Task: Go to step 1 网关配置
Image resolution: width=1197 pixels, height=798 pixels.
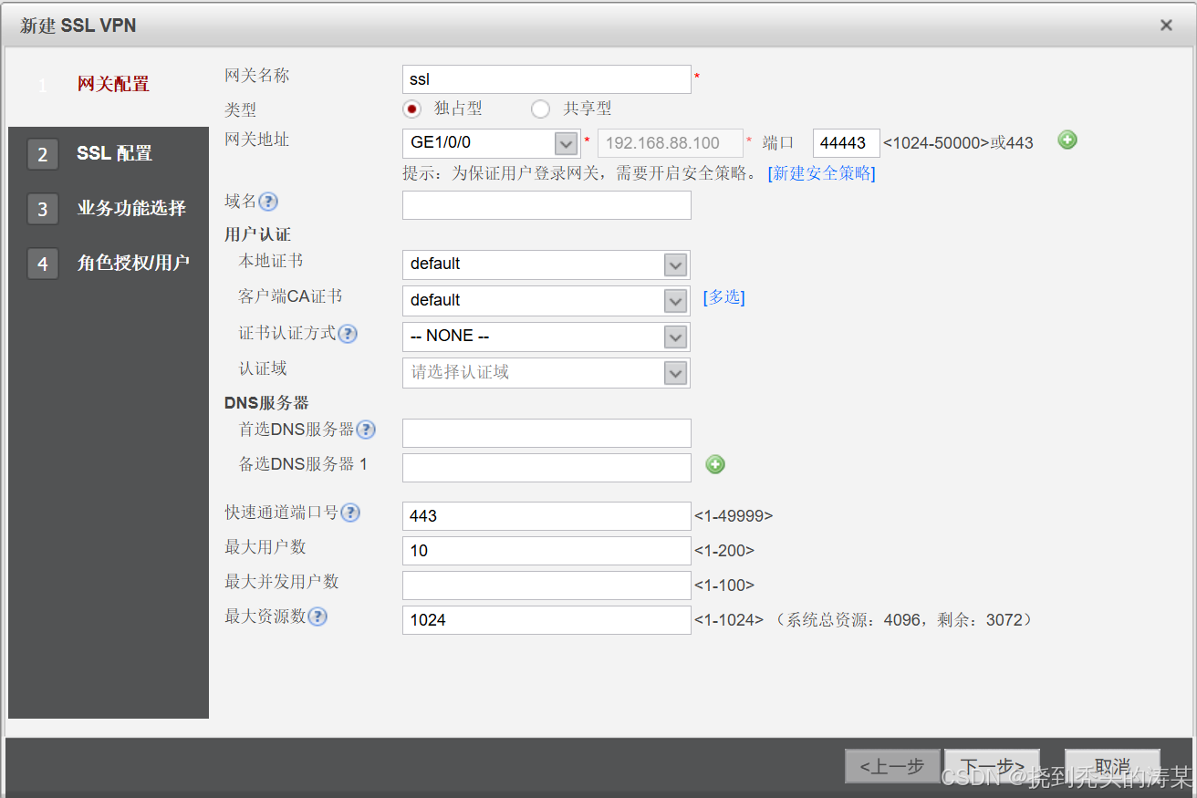Action: (109, 85)
